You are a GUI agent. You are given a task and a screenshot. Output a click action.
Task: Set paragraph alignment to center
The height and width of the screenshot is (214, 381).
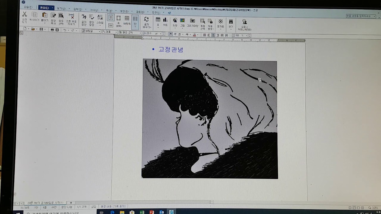point(213,35)
